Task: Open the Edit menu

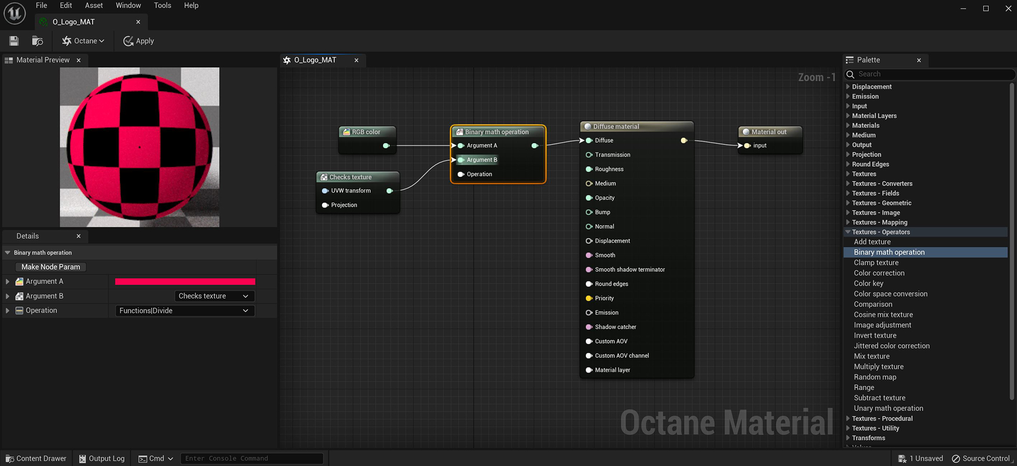Action: pos(66,6)
